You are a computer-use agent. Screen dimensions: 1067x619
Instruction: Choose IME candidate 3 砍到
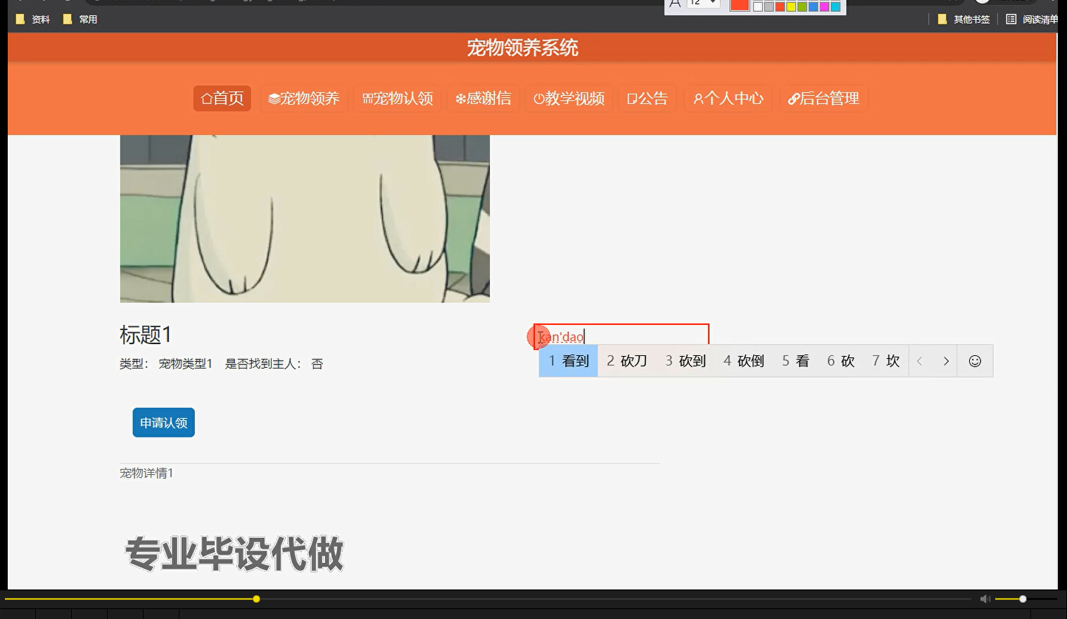coord(686,361)
